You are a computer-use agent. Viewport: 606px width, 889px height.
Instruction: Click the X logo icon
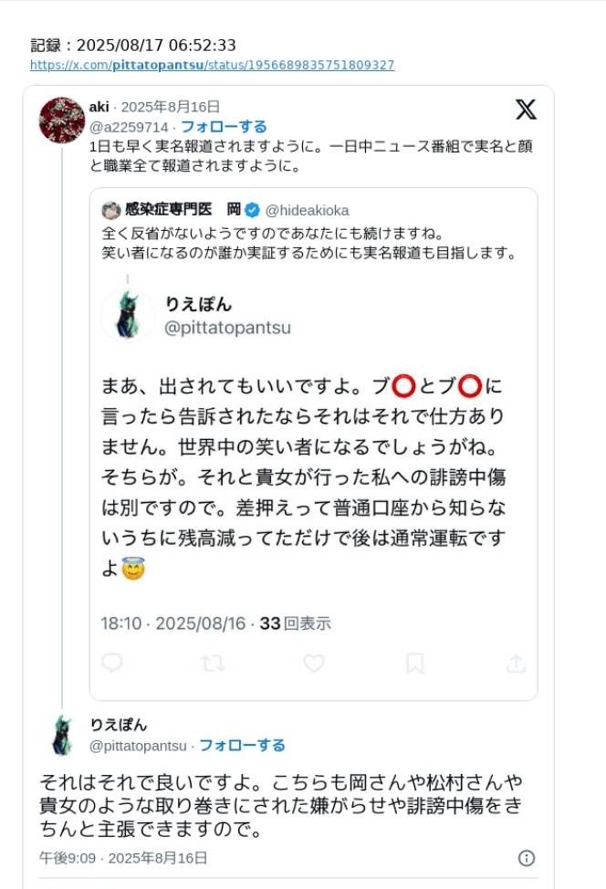[526, 109]
